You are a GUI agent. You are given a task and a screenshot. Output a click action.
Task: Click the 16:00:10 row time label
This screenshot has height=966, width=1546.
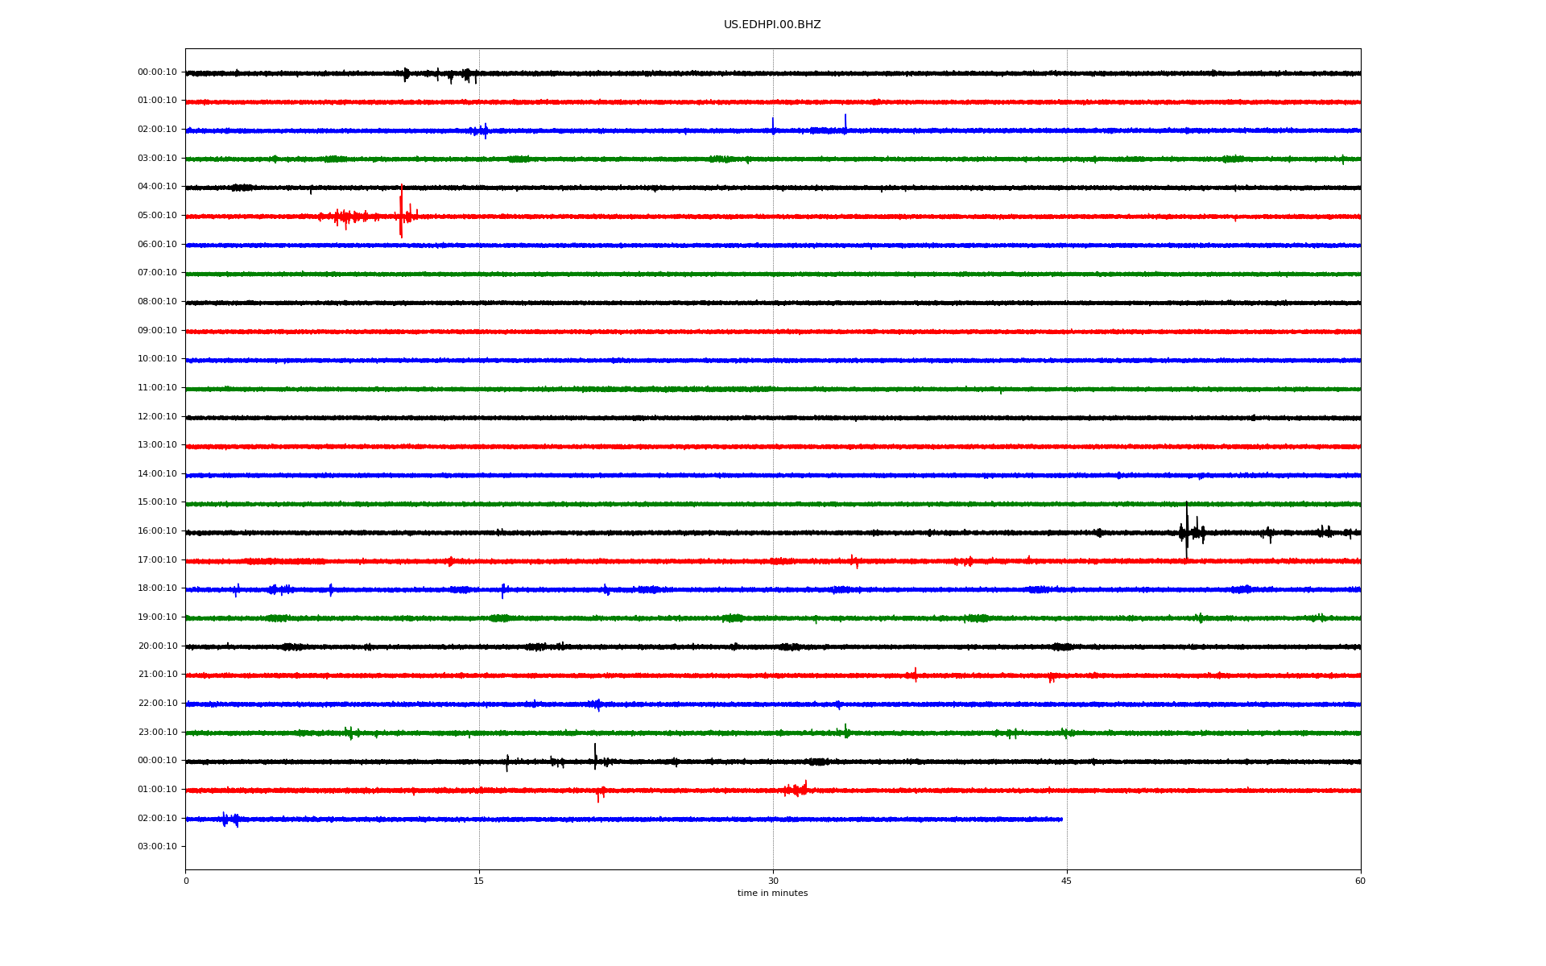coord(157,531)
